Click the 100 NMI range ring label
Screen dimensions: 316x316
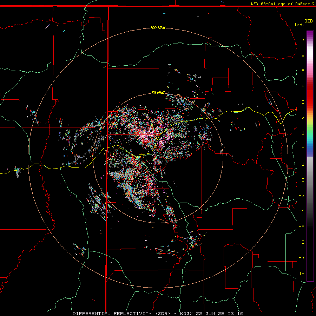(158, 28)
